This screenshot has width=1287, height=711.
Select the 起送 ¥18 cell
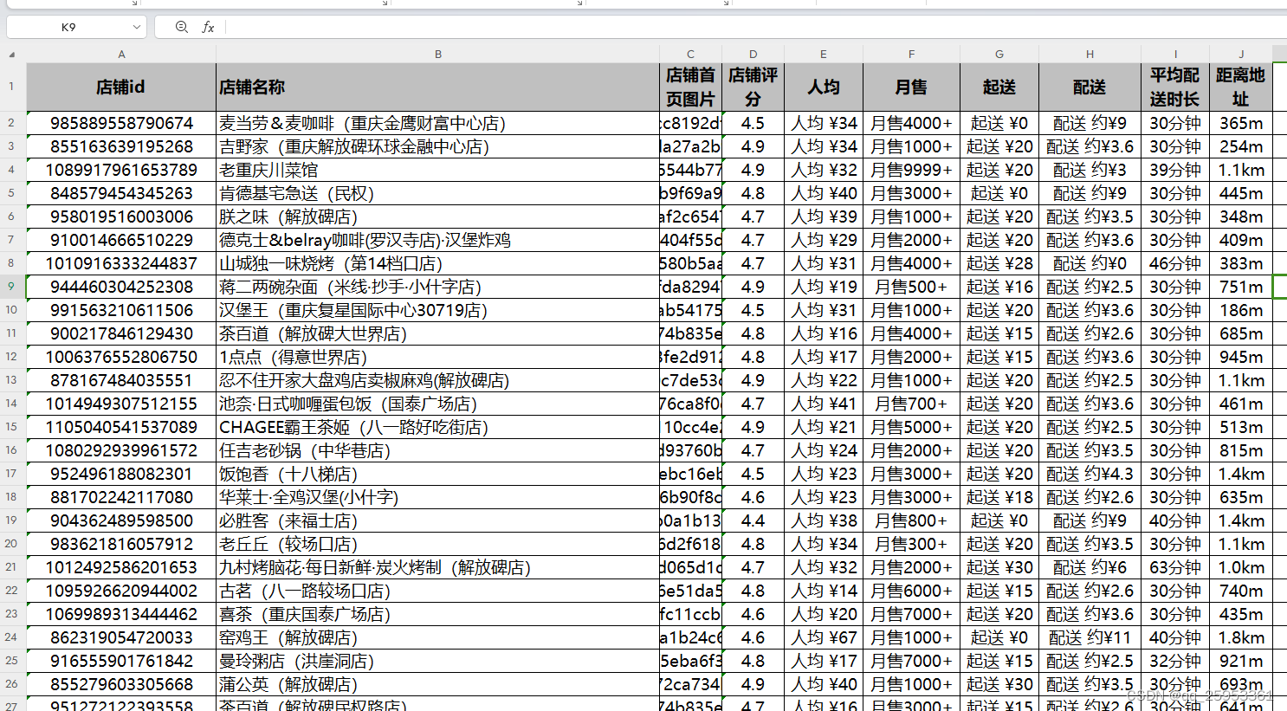coord(999,497)
